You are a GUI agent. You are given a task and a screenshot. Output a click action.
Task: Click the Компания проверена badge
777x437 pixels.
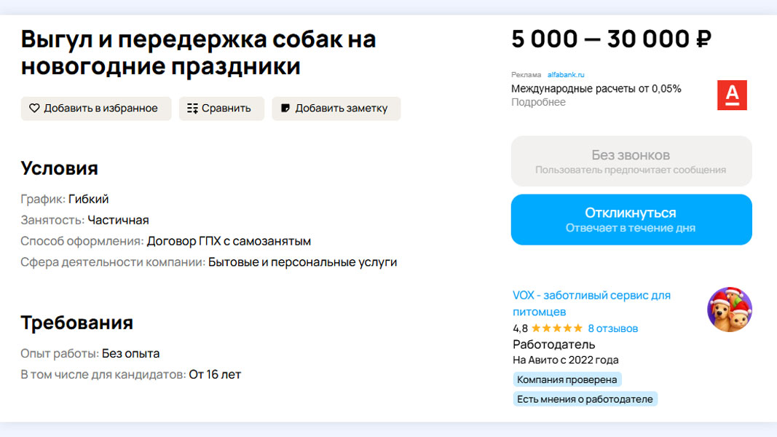(567, 379)
